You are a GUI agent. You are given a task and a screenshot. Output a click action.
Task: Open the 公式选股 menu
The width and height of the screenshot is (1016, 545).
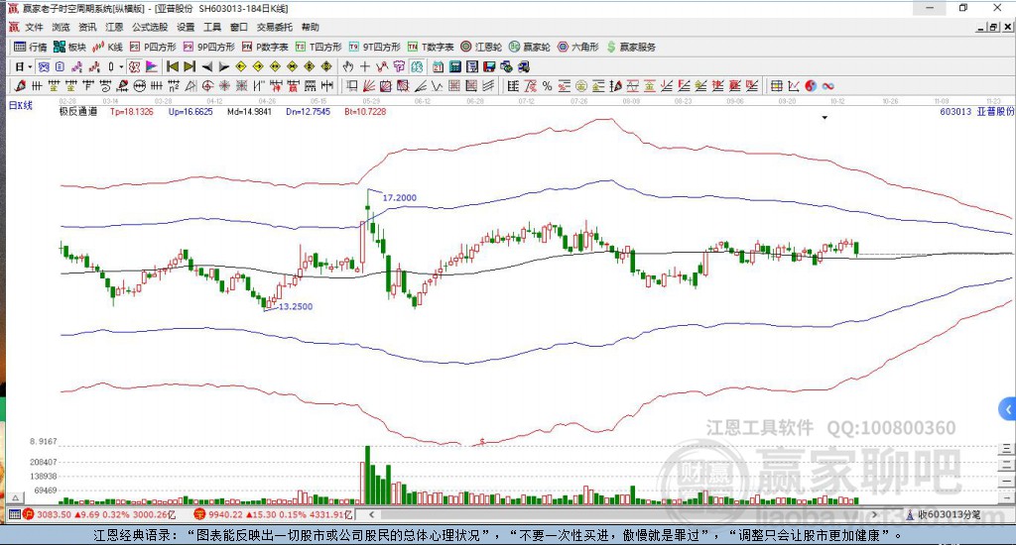tap(150, 27)
